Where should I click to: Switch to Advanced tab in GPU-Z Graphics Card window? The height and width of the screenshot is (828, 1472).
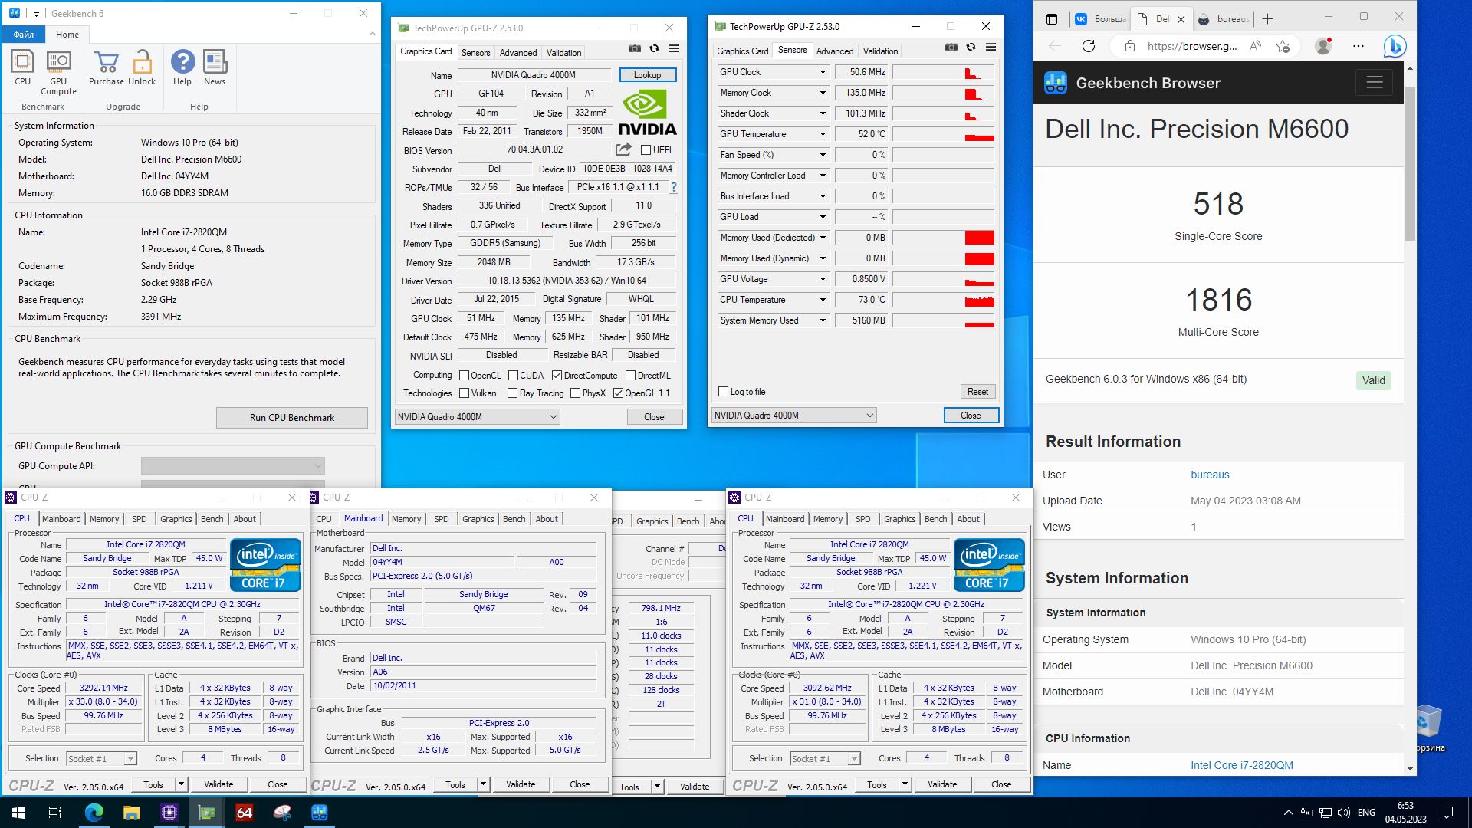tap(518, 53)
